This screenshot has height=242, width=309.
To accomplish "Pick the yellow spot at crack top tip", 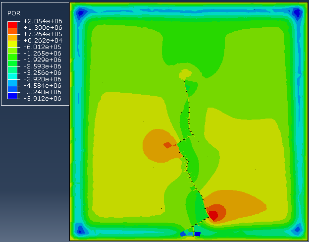I will (185, 74).
